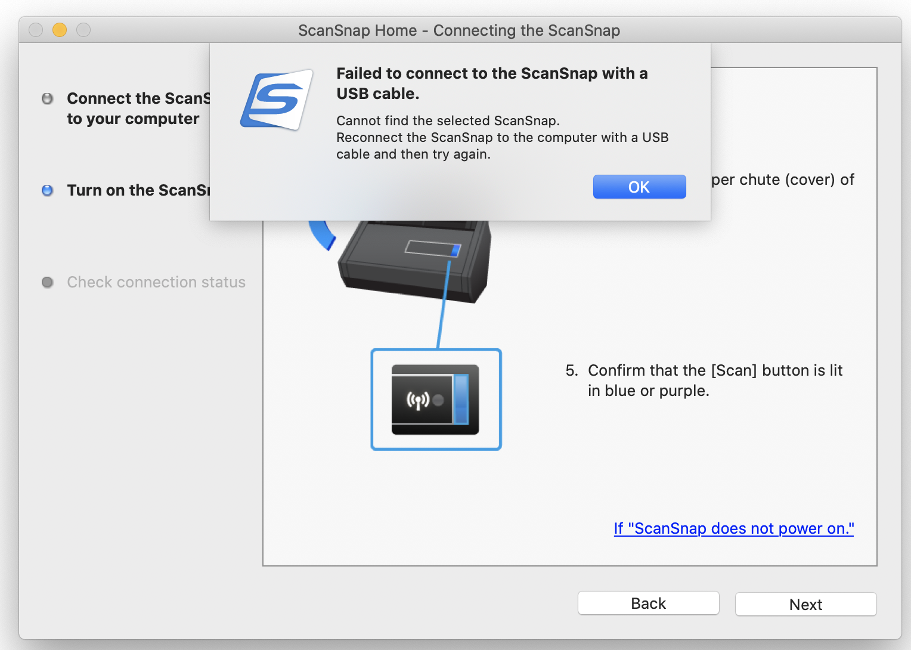This screenshot has height=650, width=911.
Task: Click the Scan button close-up illustration
Action: click(x=436, y=400)
